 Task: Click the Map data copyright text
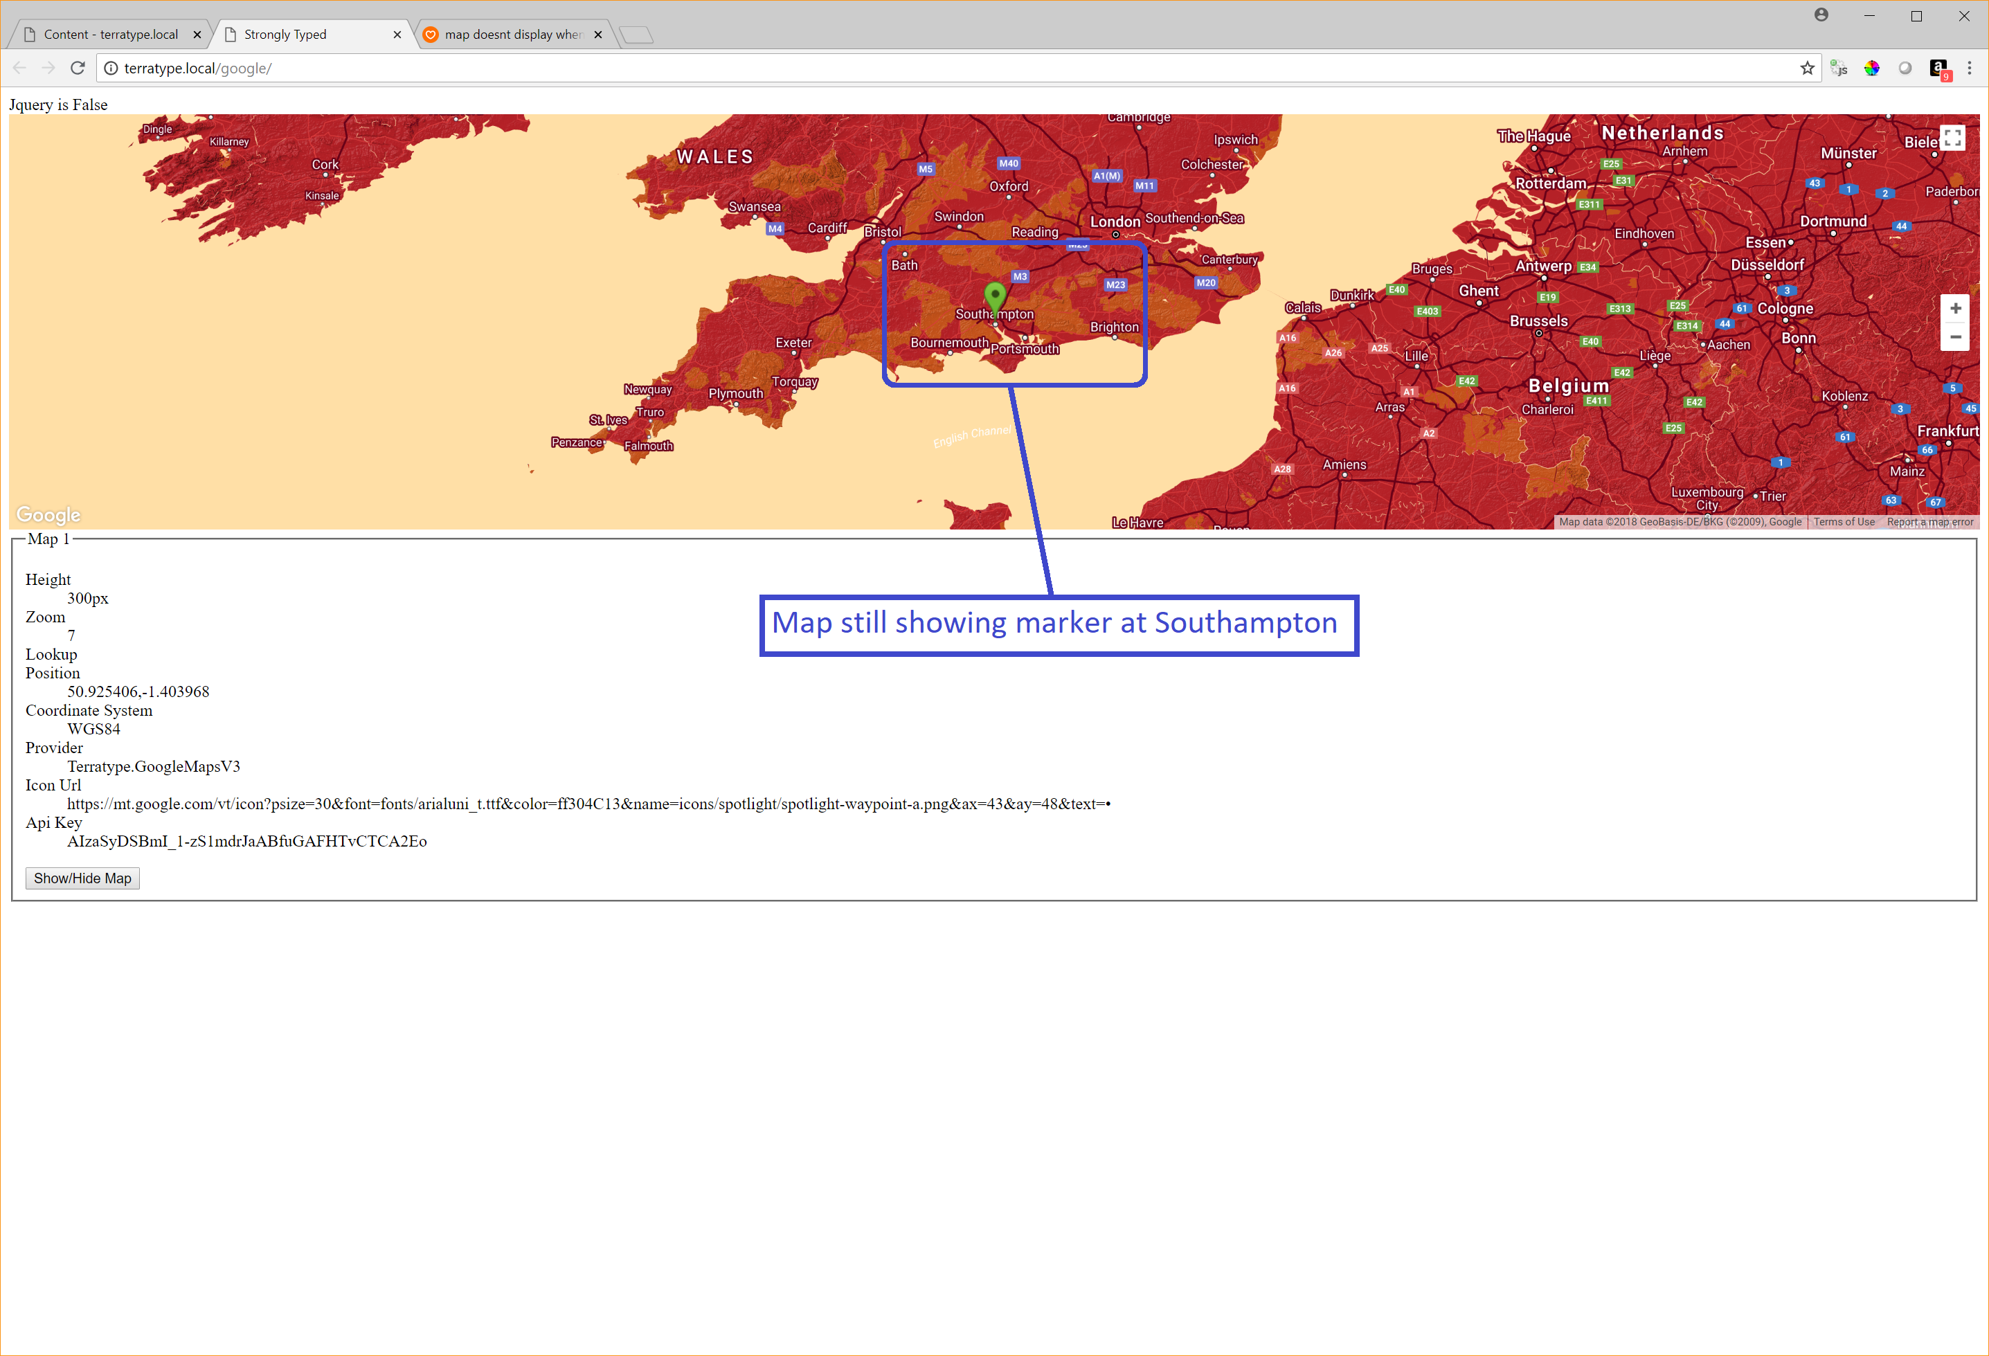[x=1679, y=522]
